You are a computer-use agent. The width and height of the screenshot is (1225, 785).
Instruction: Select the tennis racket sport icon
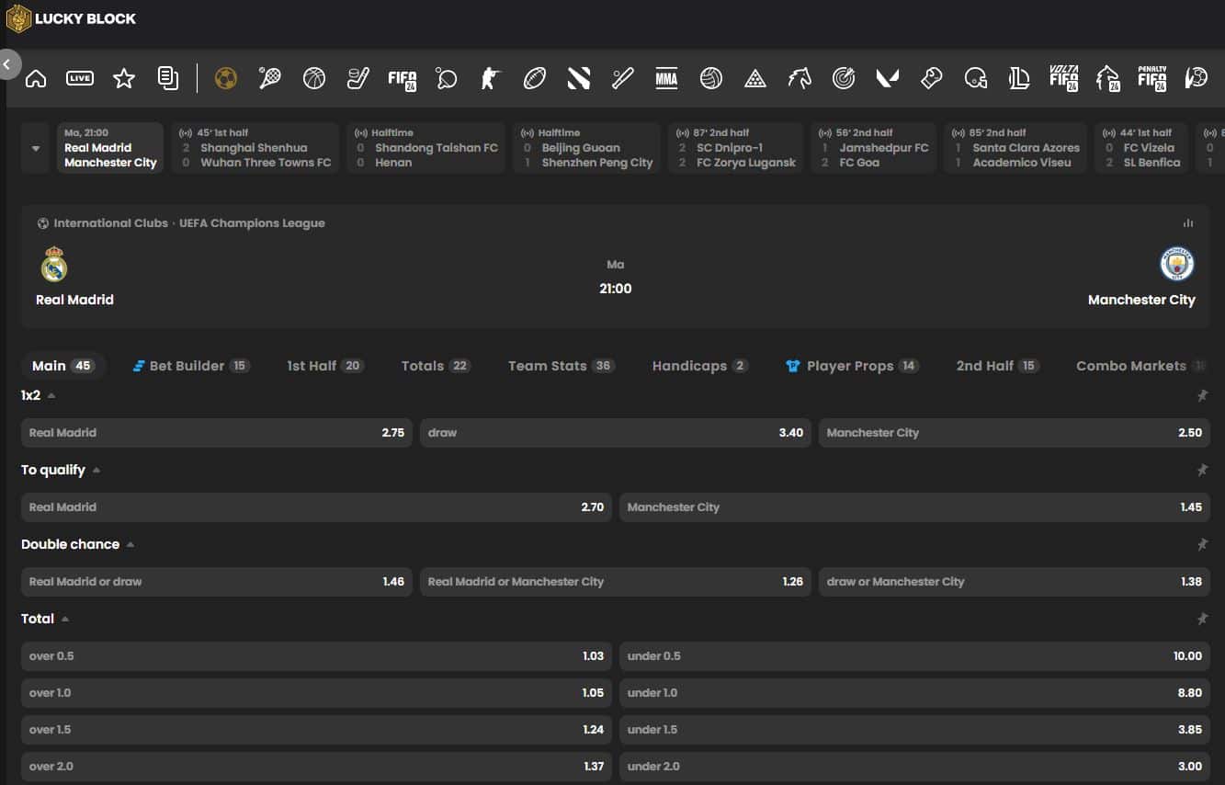(x=270, y=79)
